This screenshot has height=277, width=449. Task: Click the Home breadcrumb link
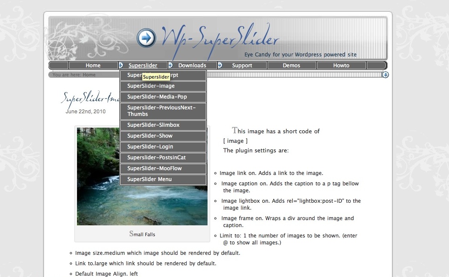coord(89,75)
